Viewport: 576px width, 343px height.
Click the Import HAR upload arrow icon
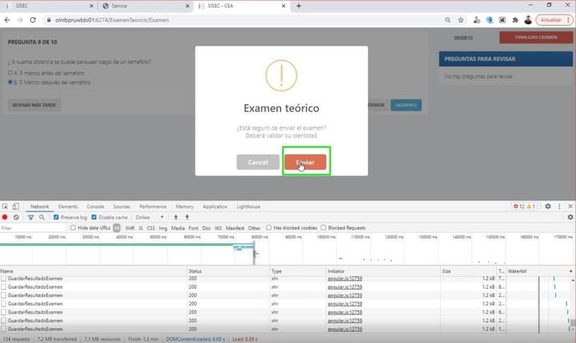pos(175,217)
